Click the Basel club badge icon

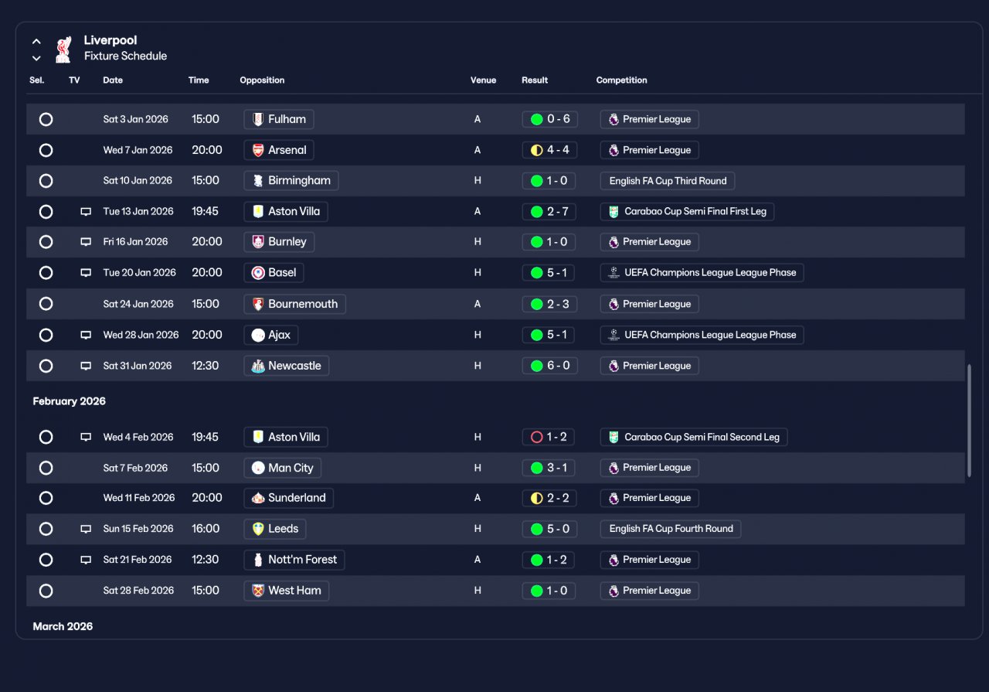pyautogui.click(x=258, y=273)
